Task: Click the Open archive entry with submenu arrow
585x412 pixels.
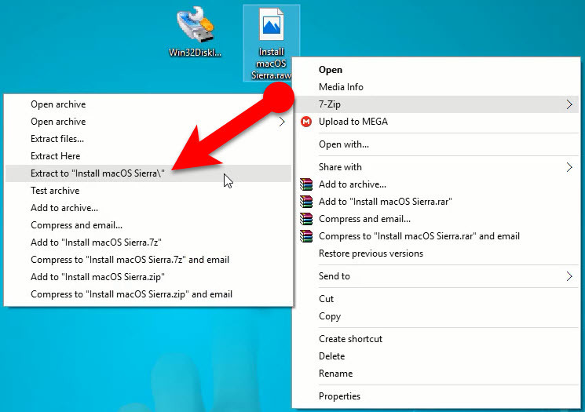Action: pos(148,122)
